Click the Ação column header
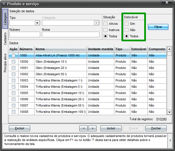175x151 pixels. coord(13,49)
